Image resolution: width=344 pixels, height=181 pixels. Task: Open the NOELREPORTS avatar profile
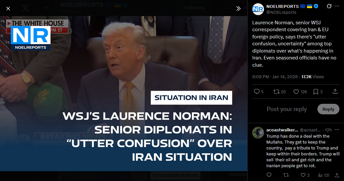click(258, 9)
